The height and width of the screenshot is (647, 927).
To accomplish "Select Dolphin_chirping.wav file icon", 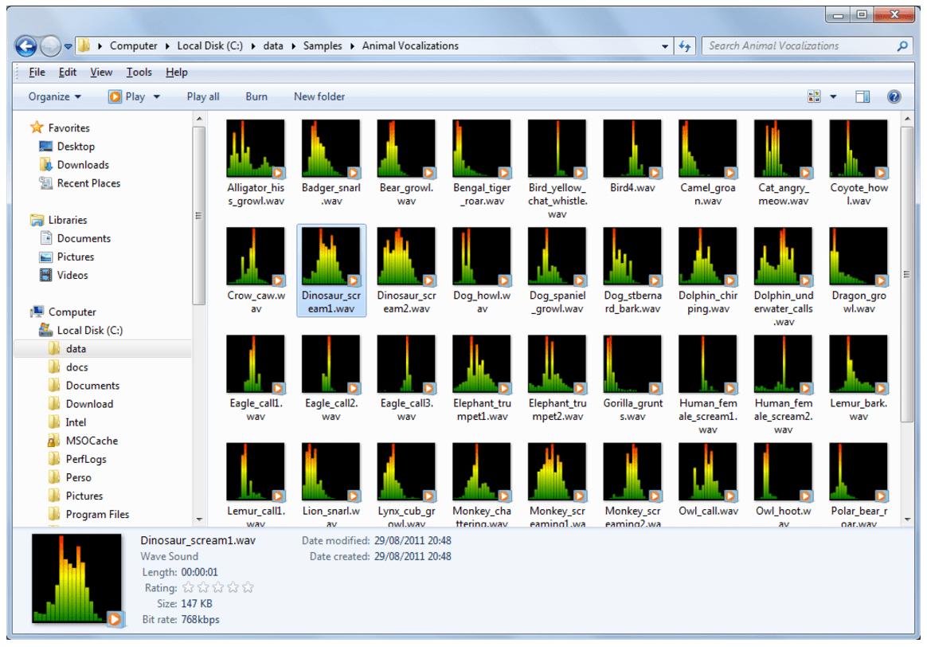I will pos(708,257).
